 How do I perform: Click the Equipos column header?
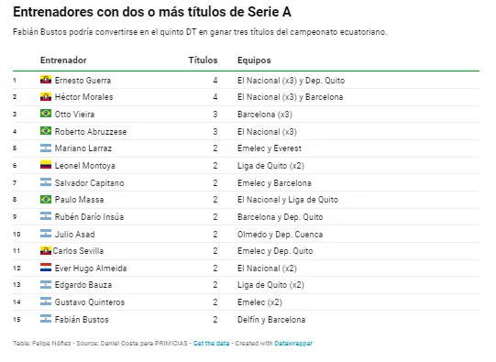(254, 60)
